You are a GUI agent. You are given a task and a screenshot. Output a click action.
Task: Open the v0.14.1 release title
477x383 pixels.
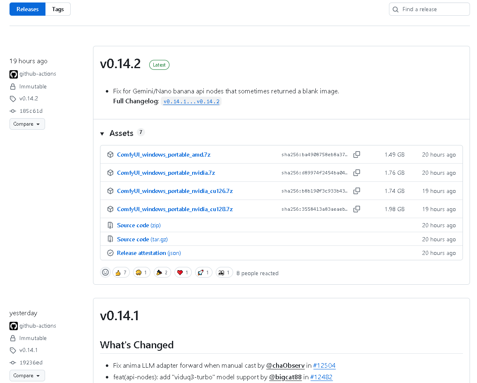[x=119, y=316]
